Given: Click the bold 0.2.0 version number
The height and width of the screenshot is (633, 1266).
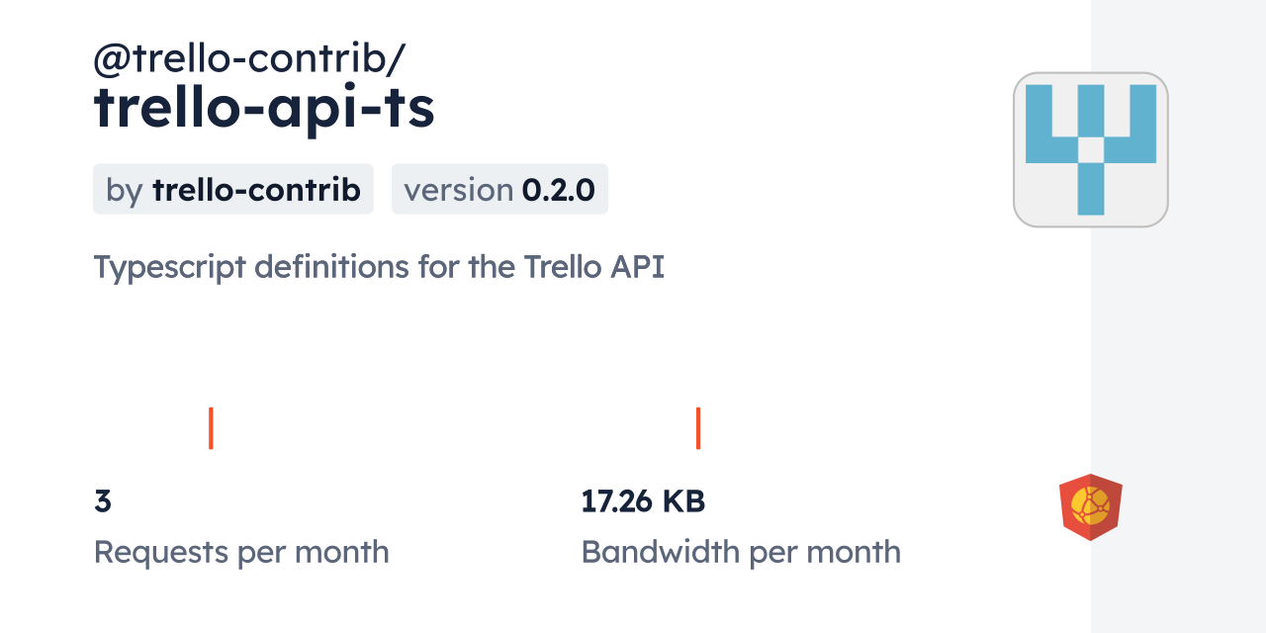Looking at the screenshot, I should (x=558, y=189).
